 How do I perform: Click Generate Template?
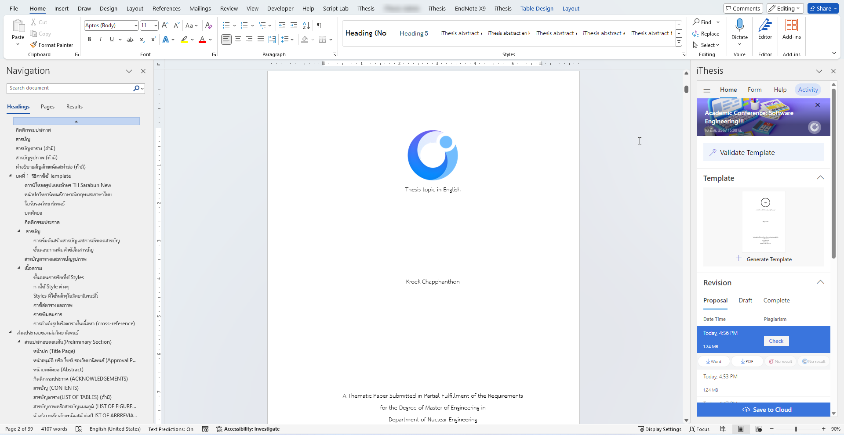764,259
